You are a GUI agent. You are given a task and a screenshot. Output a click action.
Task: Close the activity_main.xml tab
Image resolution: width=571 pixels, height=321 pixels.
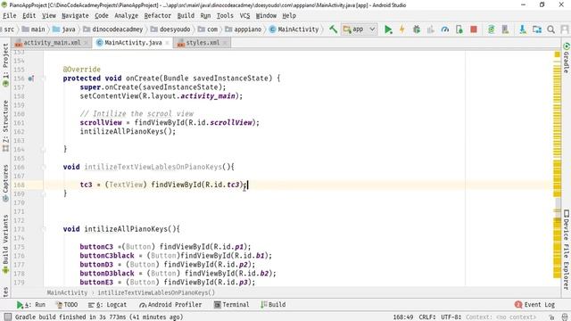[86, 43]
